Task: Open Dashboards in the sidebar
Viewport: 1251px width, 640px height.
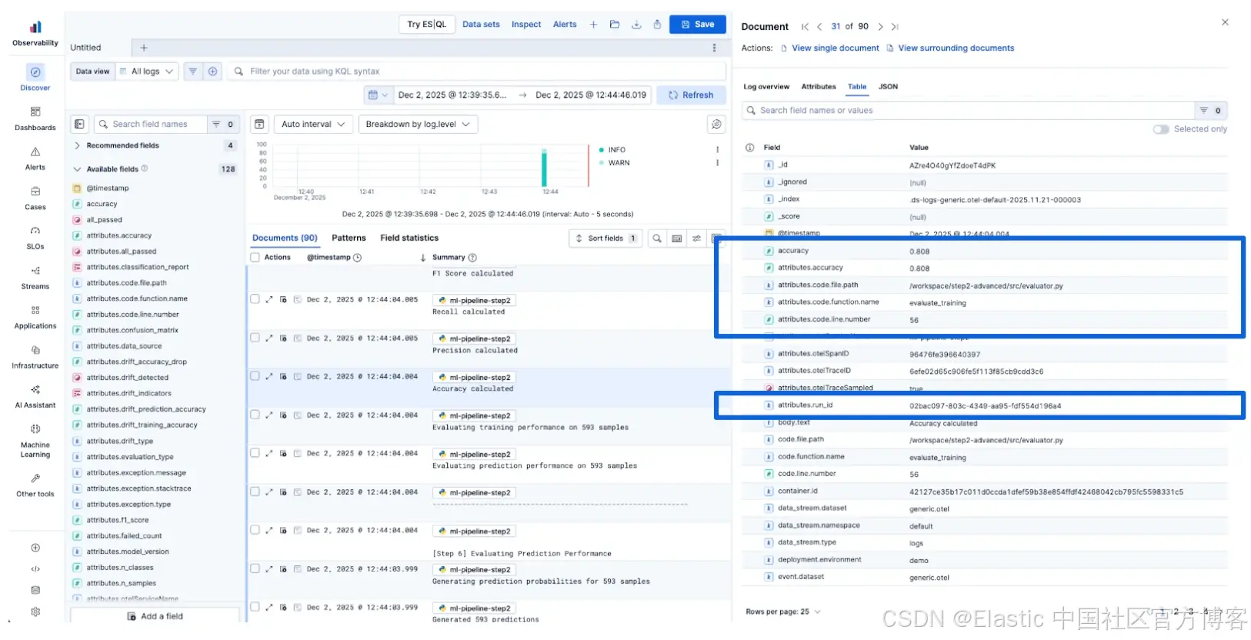Action: (x=35, y=118)
